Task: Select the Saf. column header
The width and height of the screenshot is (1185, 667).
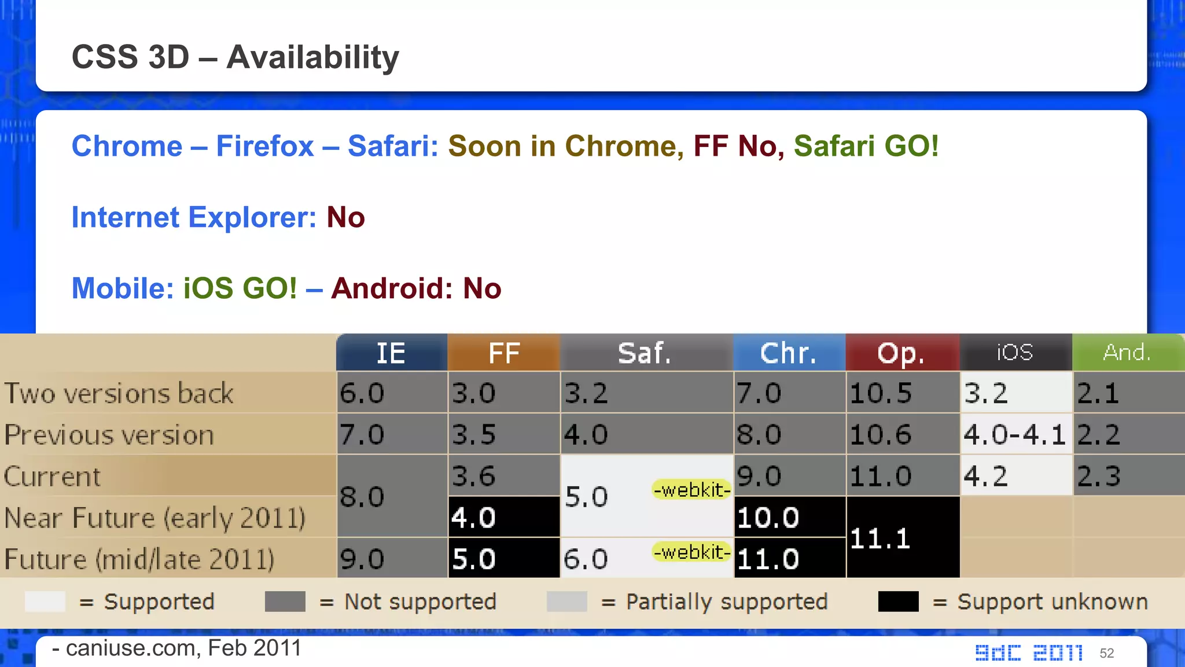Action: point(646,353)
